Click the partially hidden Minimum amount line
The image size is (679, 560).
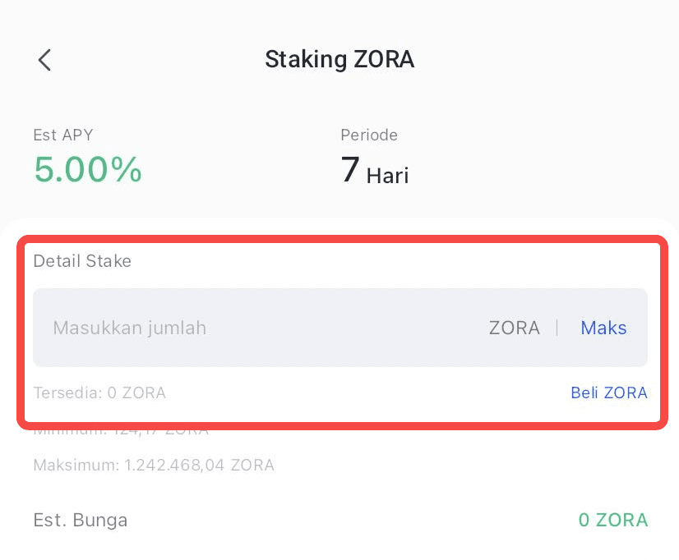coord(121,431)
